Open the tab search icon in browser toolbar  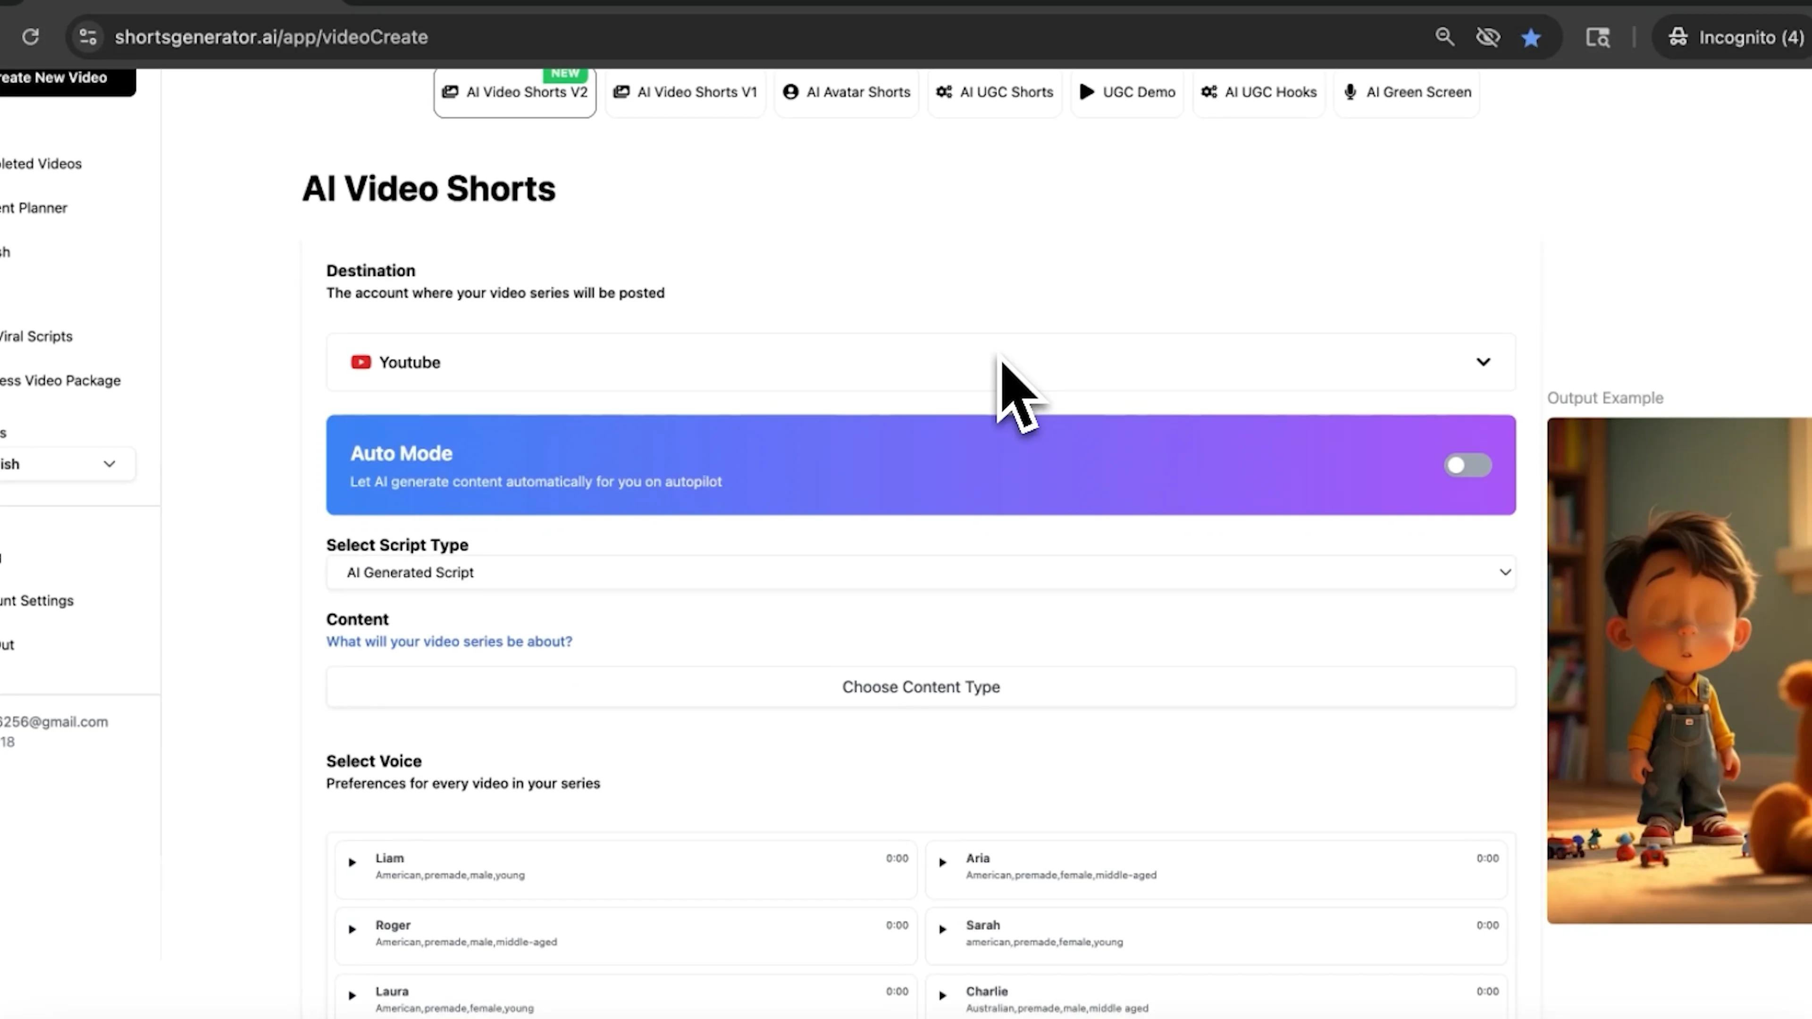click(1597, 37)
